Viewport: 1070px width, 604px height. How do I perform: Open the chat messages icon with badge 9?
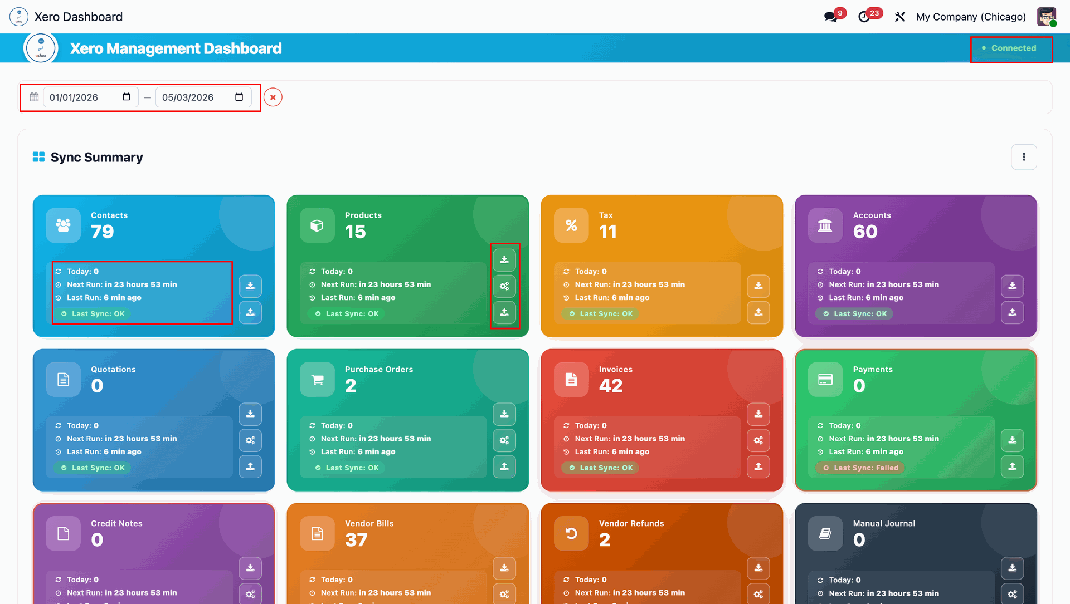[831, 17]
